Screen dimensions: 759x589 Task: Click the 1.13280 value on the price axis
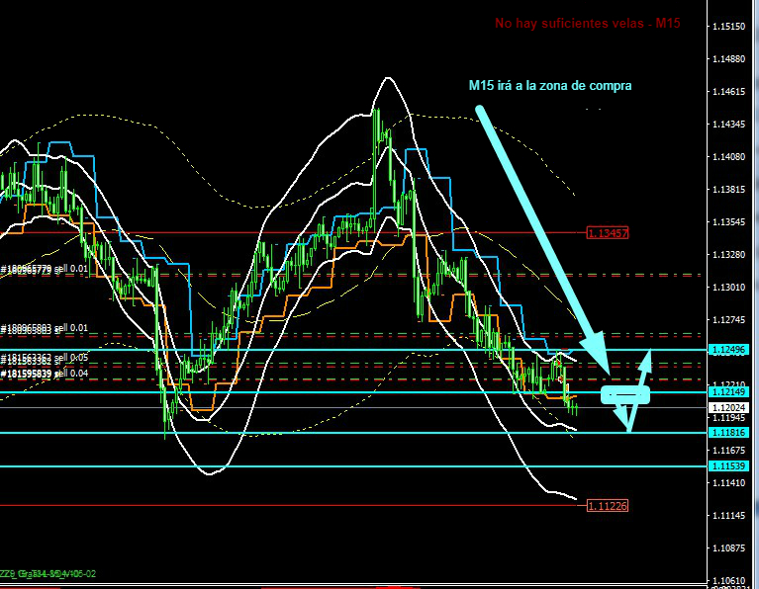729,254
